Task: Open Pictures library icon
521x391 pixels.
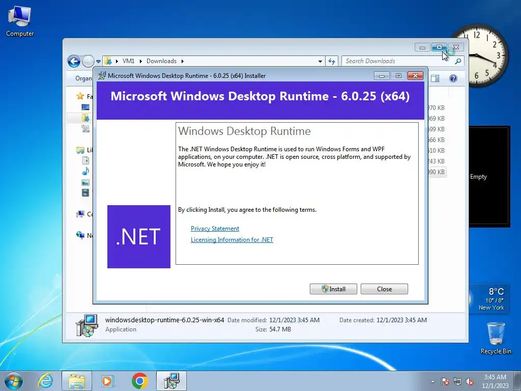Action: click(85, 182)
